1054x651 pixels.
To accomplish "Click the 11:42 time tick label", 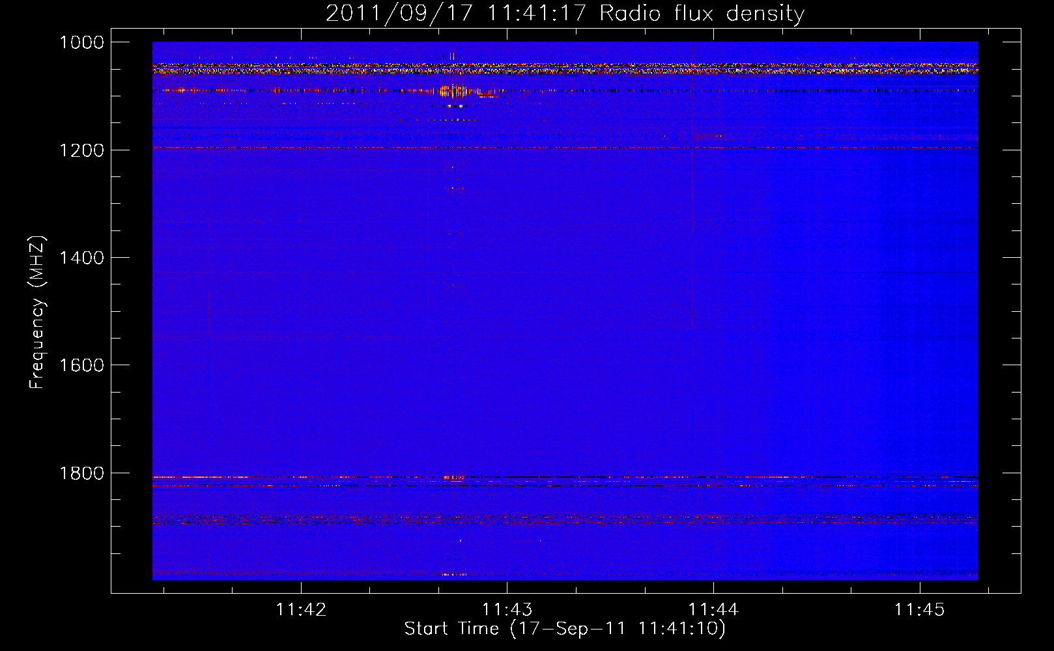I will point(301,609).
